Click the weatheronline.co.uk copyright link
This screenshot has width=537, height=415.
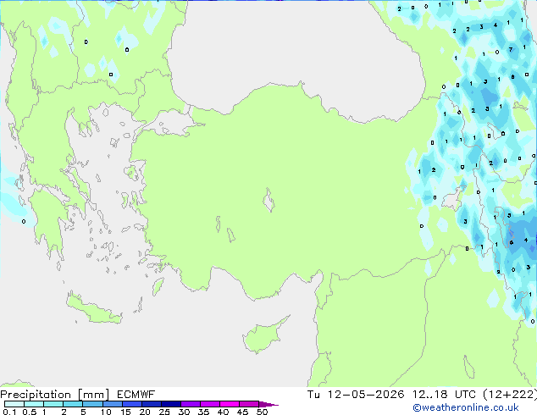pyautogui.click(x=466, y=407)
